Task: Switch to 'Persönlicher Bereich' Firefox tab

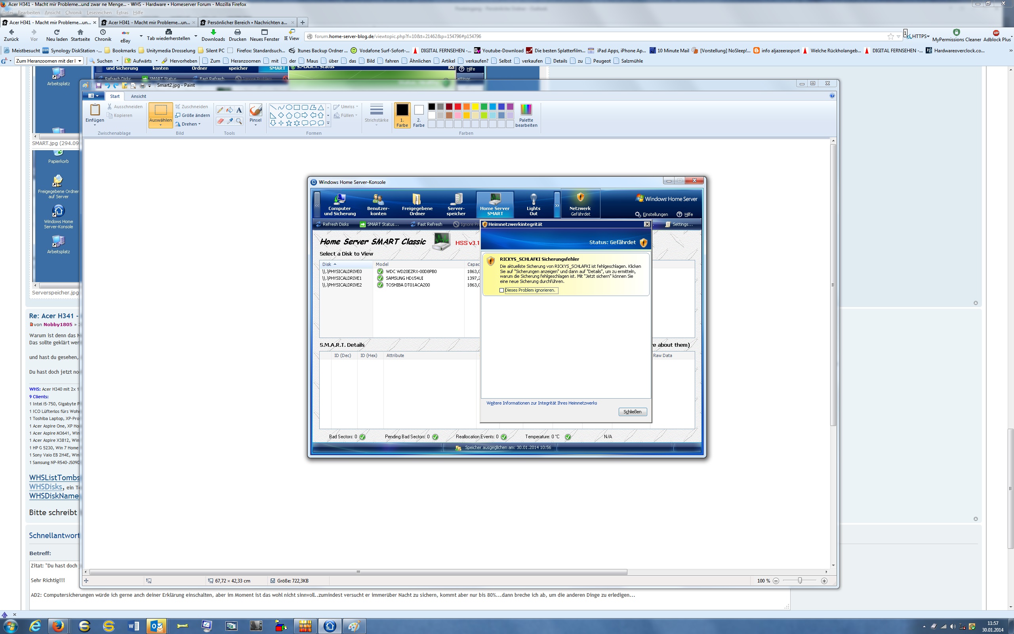Action: [x=247, y=23]
